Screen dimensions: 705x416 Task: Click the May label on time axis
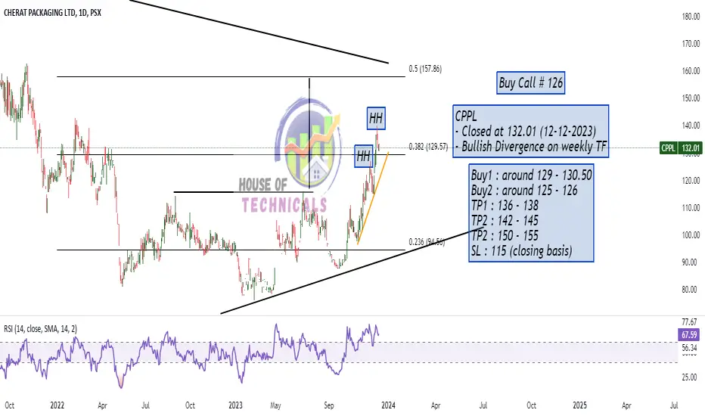click(x=275, y=405)
